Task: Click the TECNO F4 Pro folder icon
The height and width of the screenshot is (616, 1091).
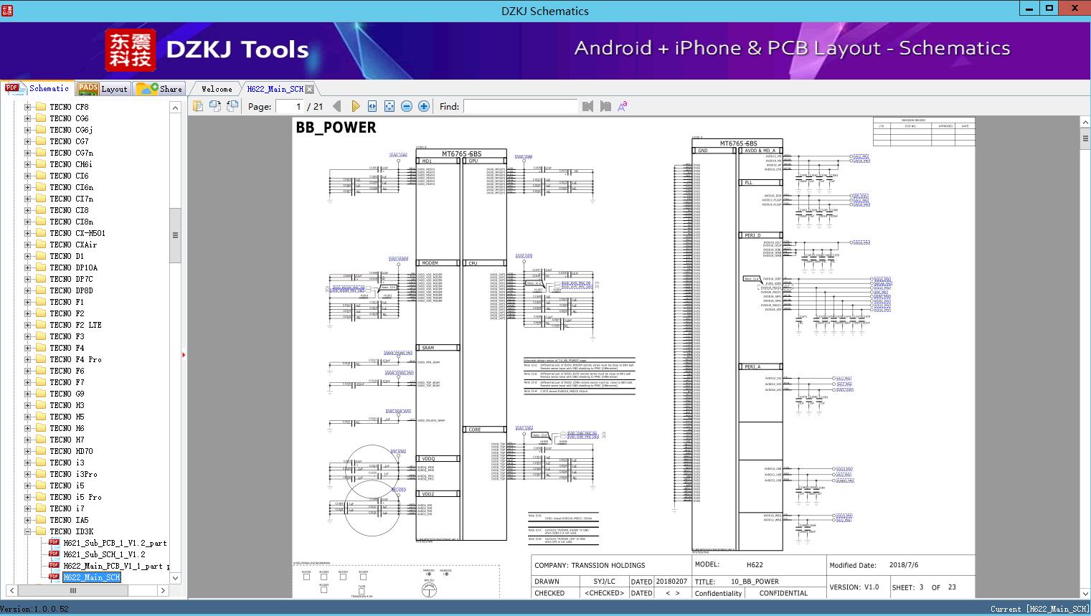Action: coord(42,359)
